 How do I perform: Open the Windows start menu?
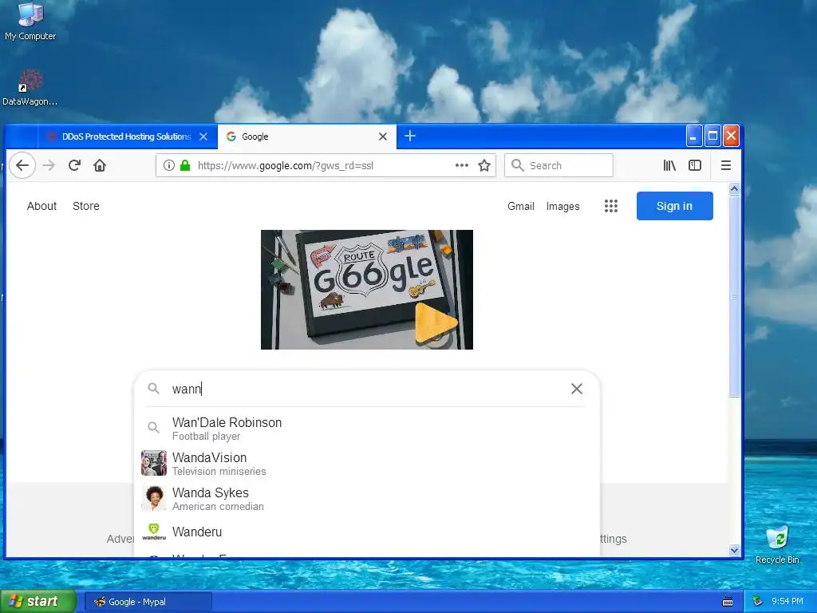pos(38,602)
